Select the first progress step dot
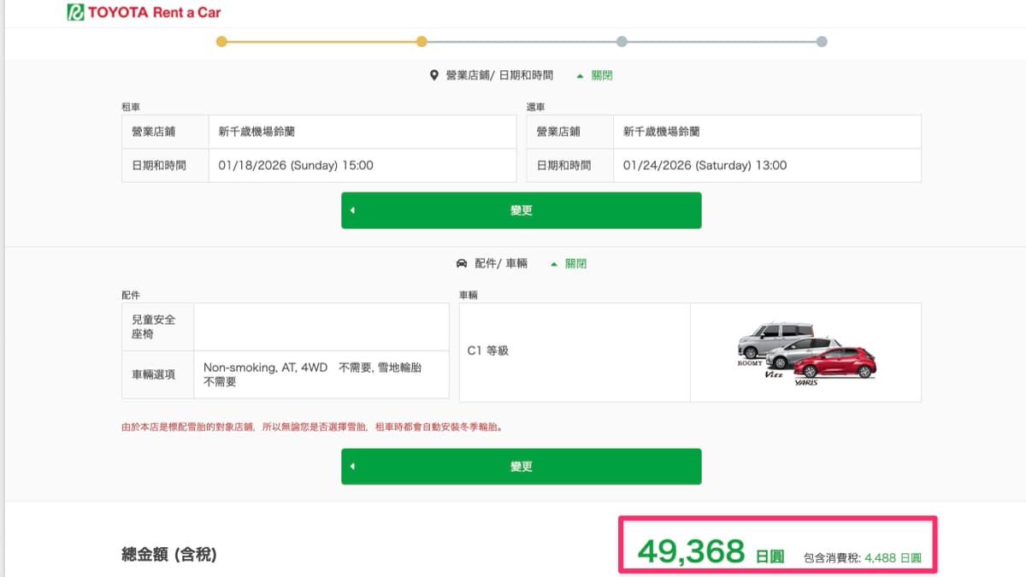The image size is (1026, 577). click(x=221, y=41)
